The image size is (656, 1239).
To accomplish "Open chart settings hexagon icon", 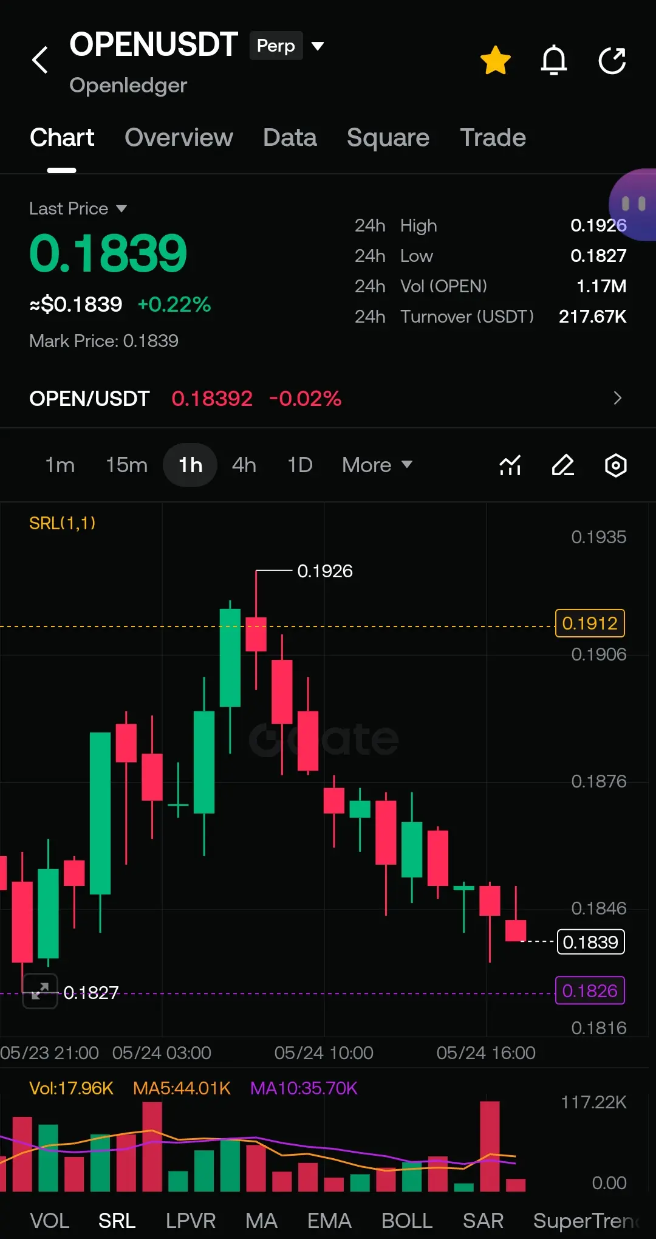I will pos(616,465).
